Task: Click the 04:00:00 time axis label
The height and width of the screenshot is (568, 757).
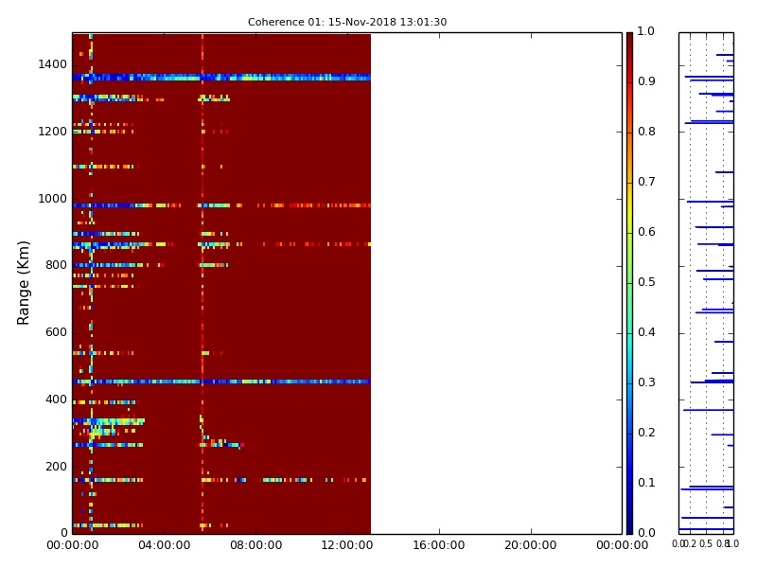Action: click(164, 545)
